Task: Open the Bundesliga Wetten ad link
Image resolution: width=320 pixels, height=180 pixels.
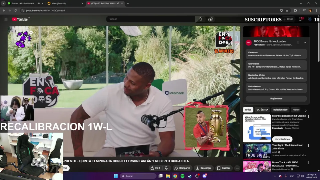Action: (x=276, y=77)
